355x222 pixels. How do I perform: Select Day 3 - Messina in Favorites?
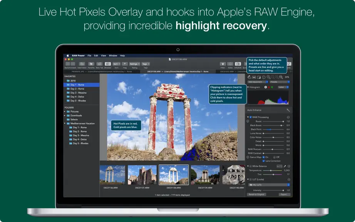pos(78,92)
